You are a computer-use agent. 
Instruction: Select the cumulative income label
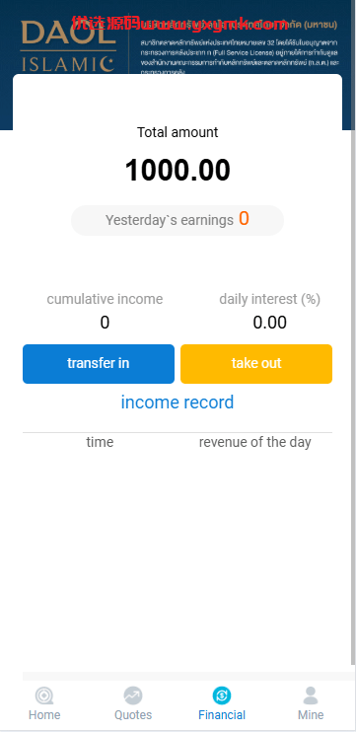click(105, 299)
